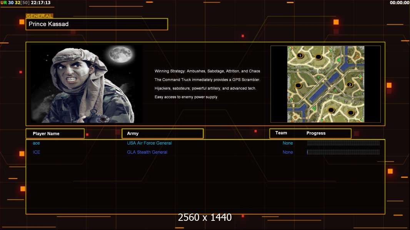Open GLA Stealth General army entry
The height and width of the screenshot is (230, 410).
tap(147, 152)
